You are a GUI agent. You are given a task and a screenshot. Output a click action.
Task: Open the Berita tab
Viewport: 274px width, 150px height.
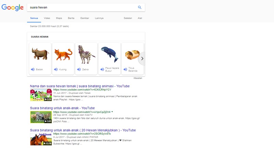click(71, 18)
